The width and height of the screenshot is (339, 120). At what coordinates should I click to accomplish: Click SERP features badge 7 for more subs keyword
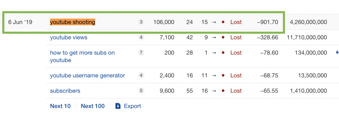[x=141, y=53]
